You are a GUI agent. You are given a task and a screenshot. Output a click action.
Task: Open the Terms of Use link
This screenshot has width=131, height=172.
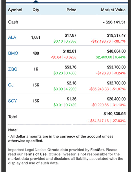[x=36, y=154]
